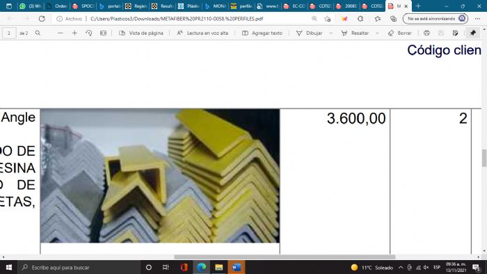Print the PDF document
Image resolution: width=487 pixels, height=274 pixels.
click(426, 33)
